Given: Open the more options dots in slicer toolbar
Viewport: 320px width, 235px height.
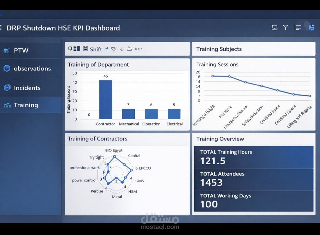Looking at the screenshot, I should [x=139, y=49].
